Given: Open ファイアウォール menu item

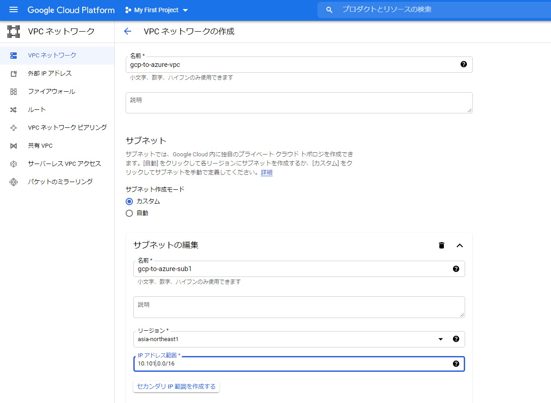Looking at the screenshot, I should pyautogui.click(x=57, y=92).
